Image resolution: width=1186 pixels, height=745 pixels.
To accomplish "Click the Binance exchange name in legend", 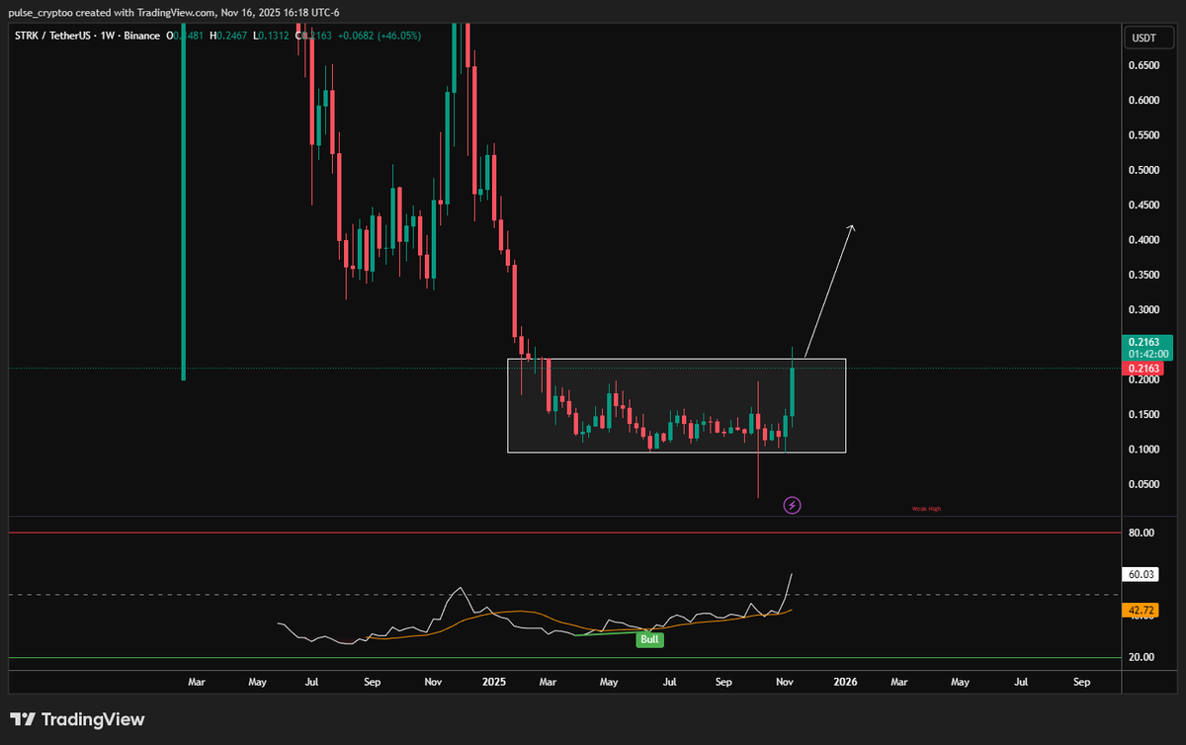I will coord(140,35).
